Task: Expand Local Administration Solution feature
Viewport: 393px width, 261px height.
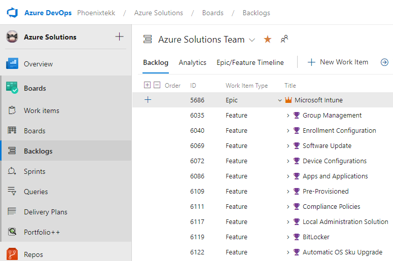Action: click(x=288, y=222)
